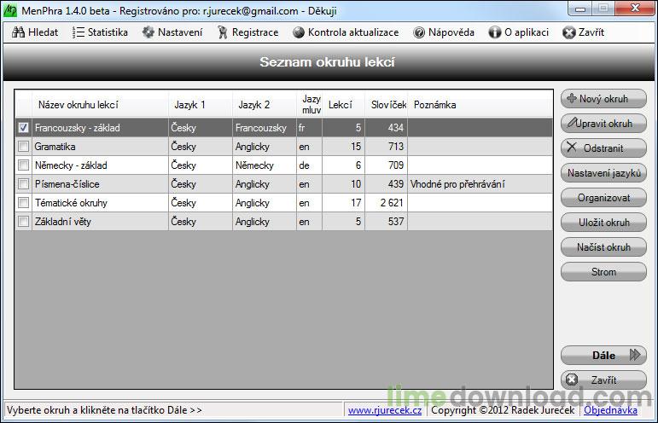Click the Načíst okruh button
Screen dimensions: 658x423
coord(603,247)
